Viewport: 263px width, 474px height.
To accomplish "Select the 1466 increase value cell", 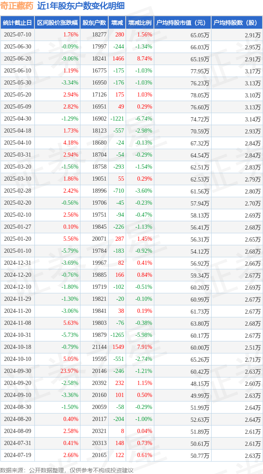I will click(117, 59).
